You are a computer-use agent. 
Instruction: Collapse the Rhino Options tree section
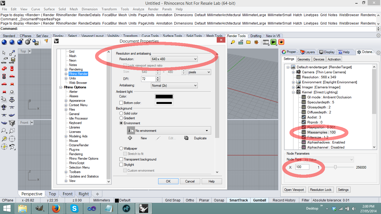click(x=61, y=87)
